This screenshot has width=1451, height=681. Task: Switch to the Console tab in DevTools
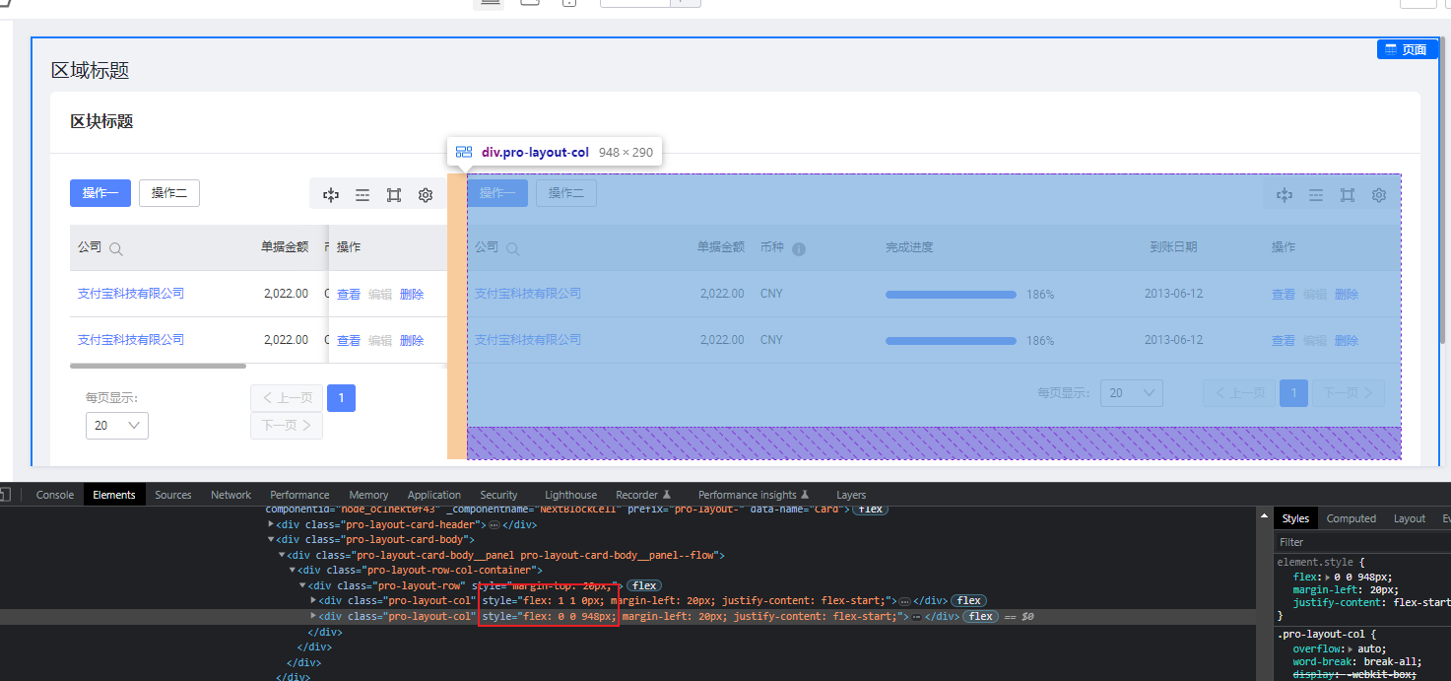tap(55, 495)
